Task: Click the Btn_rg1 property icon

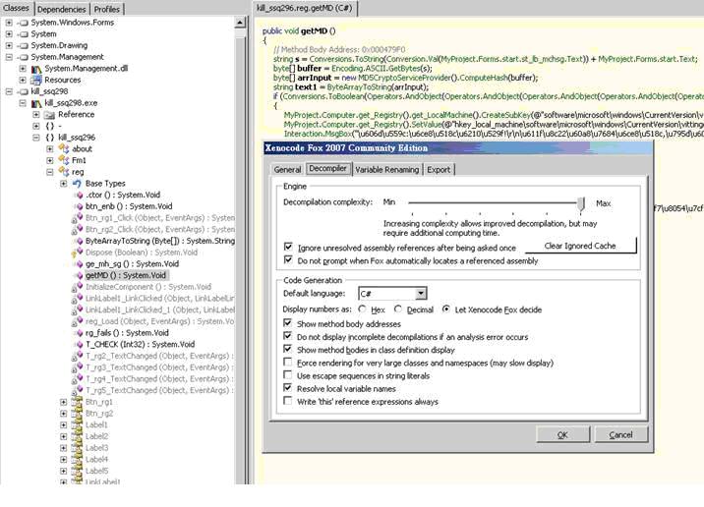Action: pyautogui.click(x=78, y=402)
